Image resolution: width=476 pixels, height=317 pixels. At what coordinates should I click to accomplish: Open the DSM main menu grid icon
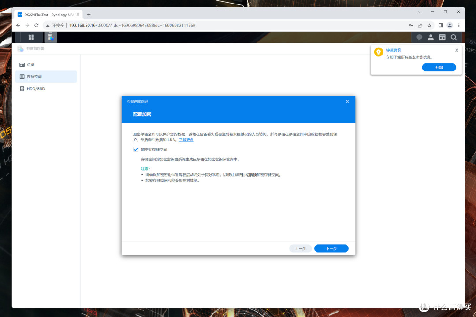pos(31,37)
